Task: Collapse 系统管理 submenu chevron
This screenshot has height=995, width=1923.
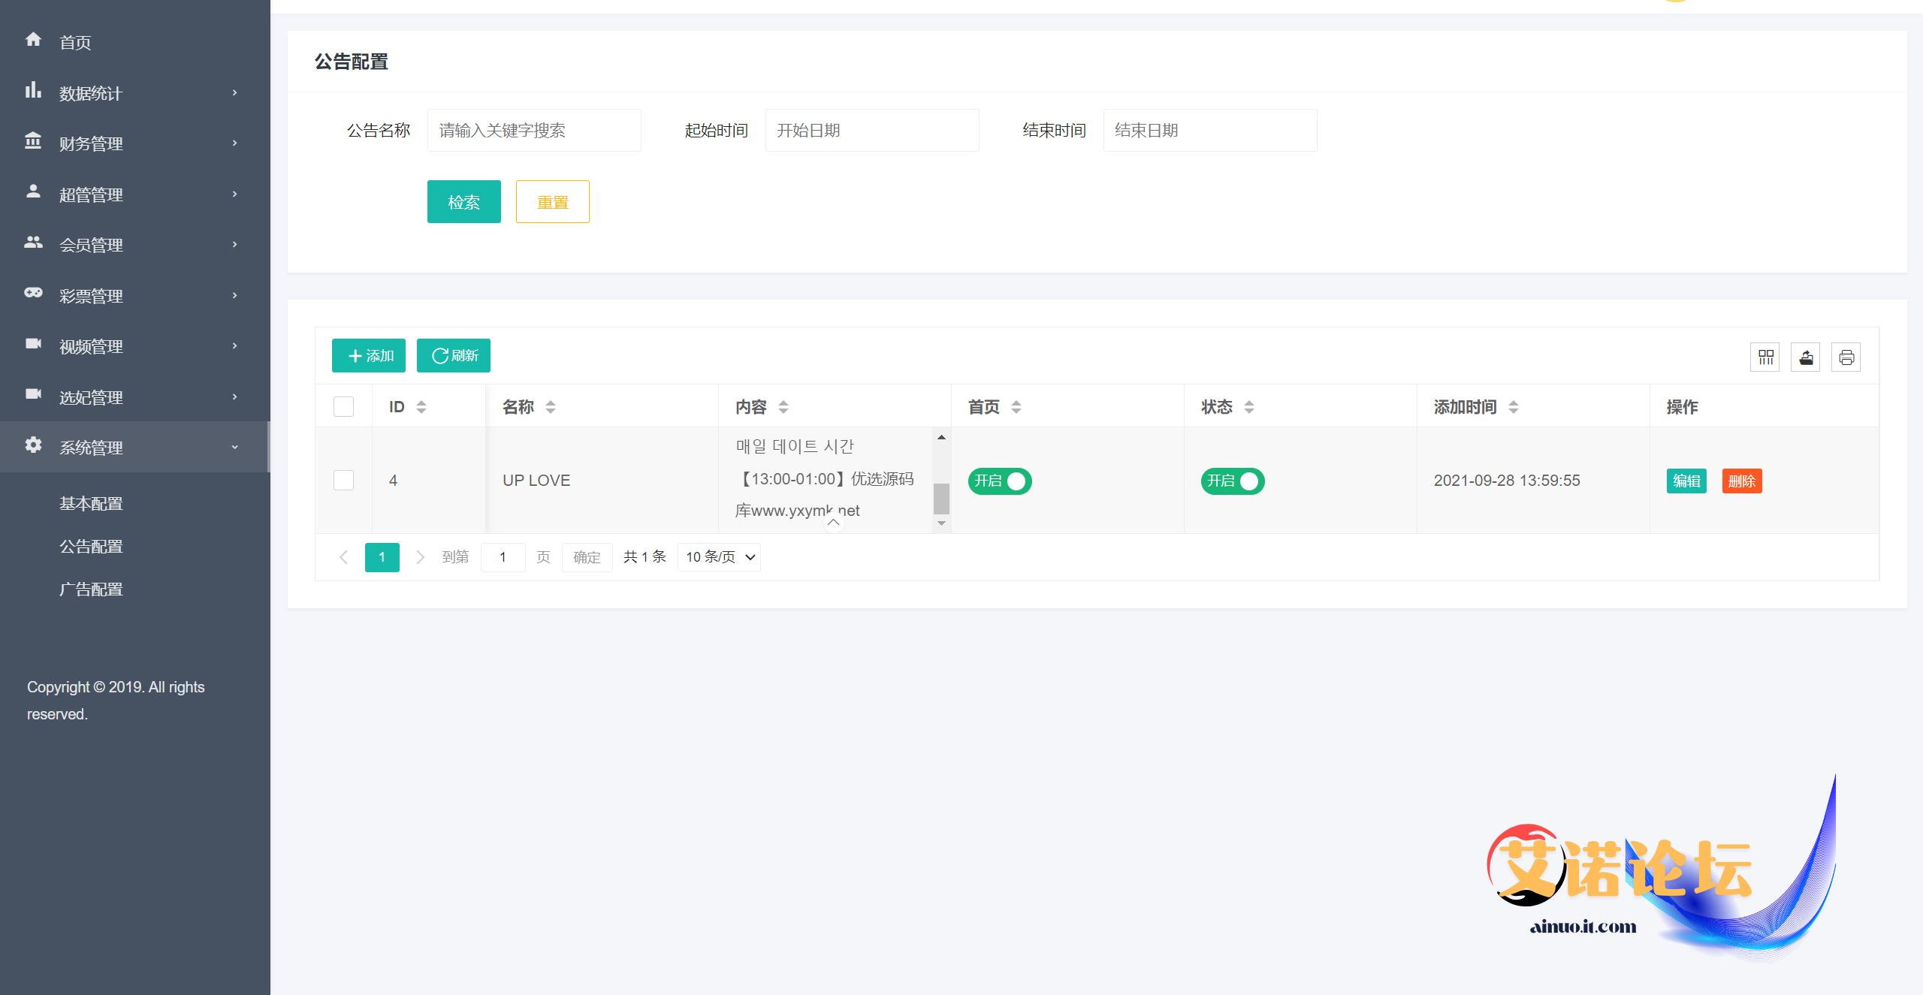Action: 235,448
